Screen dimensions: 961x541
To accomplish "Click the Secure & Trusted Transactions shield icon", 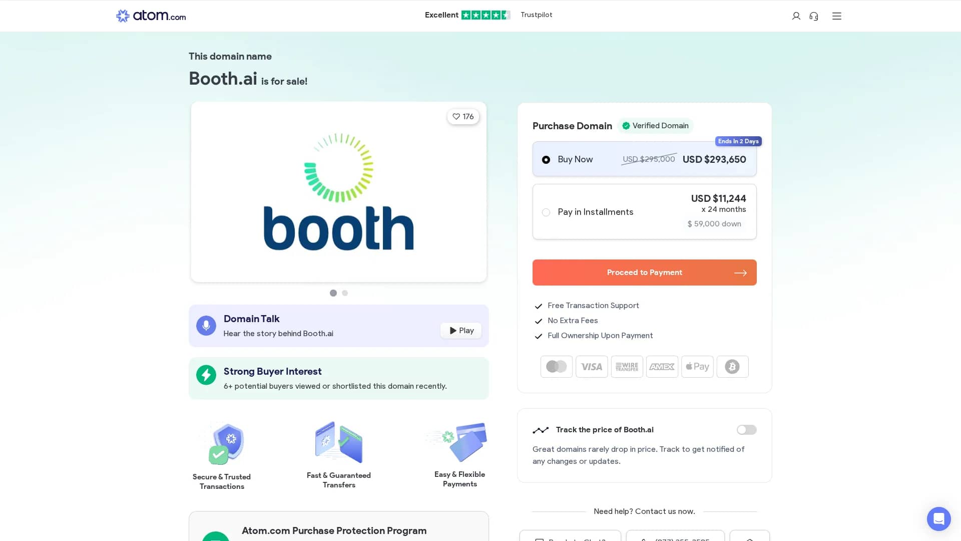I will tap(226, 444).
